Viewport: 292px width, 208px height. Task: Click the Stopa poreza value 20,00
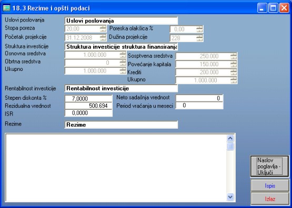click(x=73, y=29)
